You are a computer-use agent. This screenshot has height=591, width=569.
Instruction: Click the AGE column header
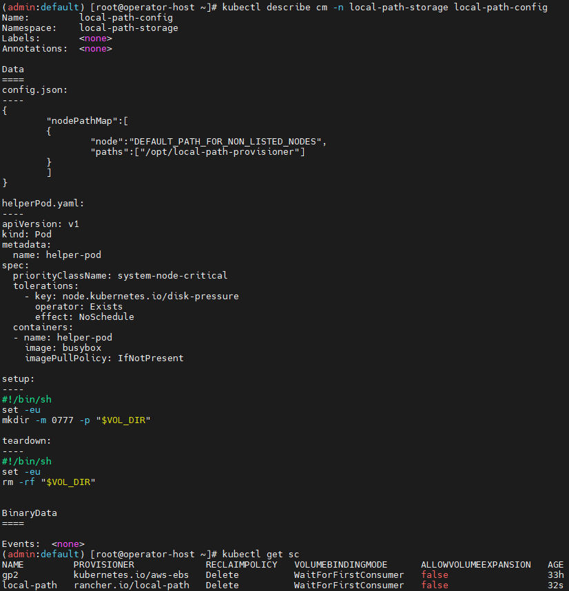coord(555,565)
